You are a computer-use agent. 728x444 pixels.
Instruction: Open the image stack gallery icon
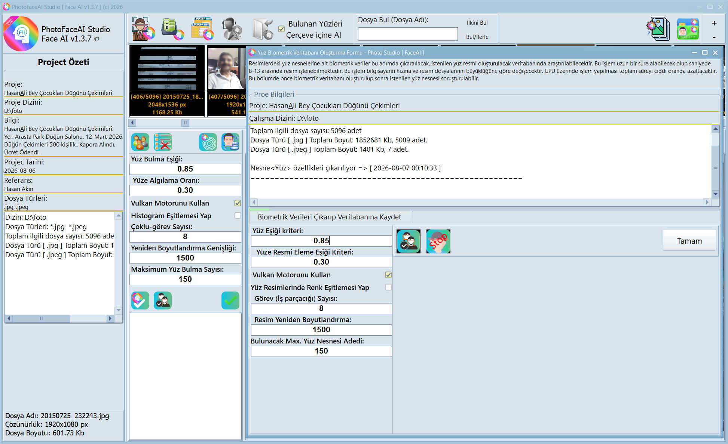(658, 29)
